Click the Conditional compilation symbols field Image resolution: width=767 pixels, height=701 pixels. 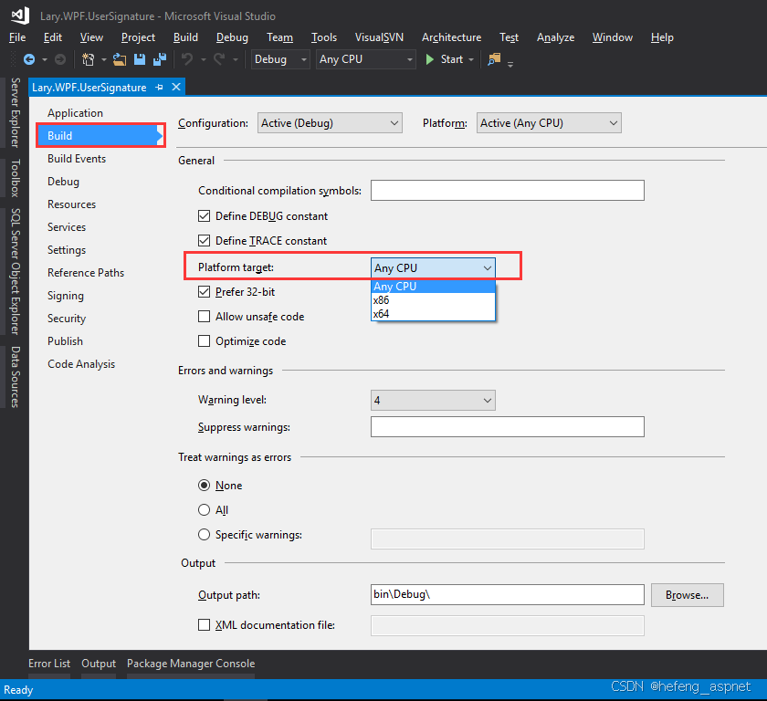(x=508, y=190)
